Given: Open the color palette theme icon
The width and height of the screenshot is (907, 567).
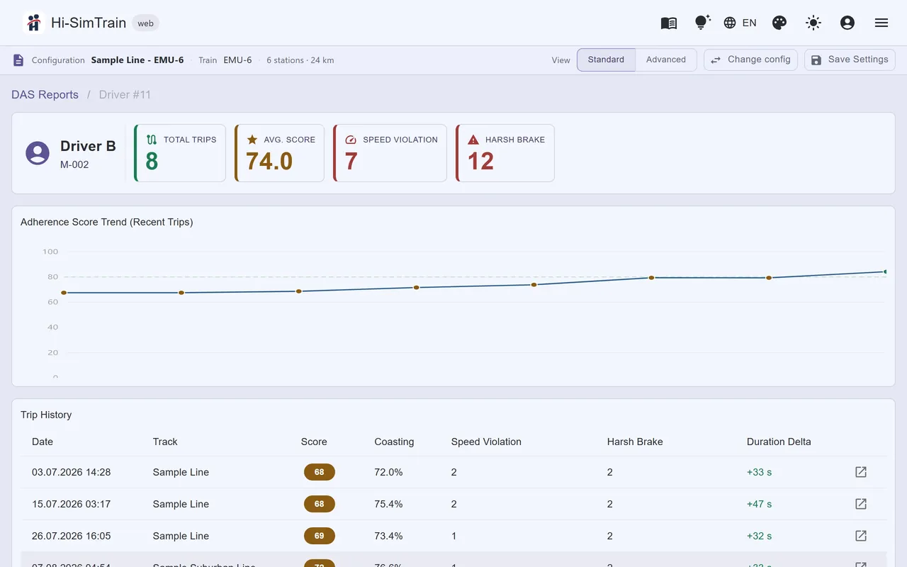Looking at the screenshot, I should click(779, 23).
